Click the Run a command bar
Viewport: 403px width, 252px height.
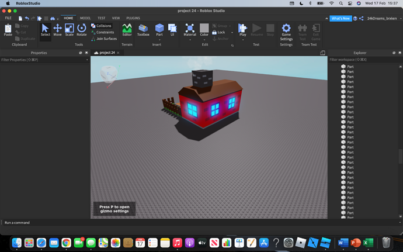(200, 223)
